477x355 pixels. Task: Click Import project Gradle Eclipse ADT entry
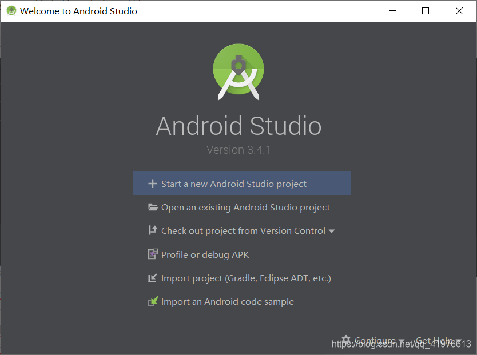pos(246,278)
